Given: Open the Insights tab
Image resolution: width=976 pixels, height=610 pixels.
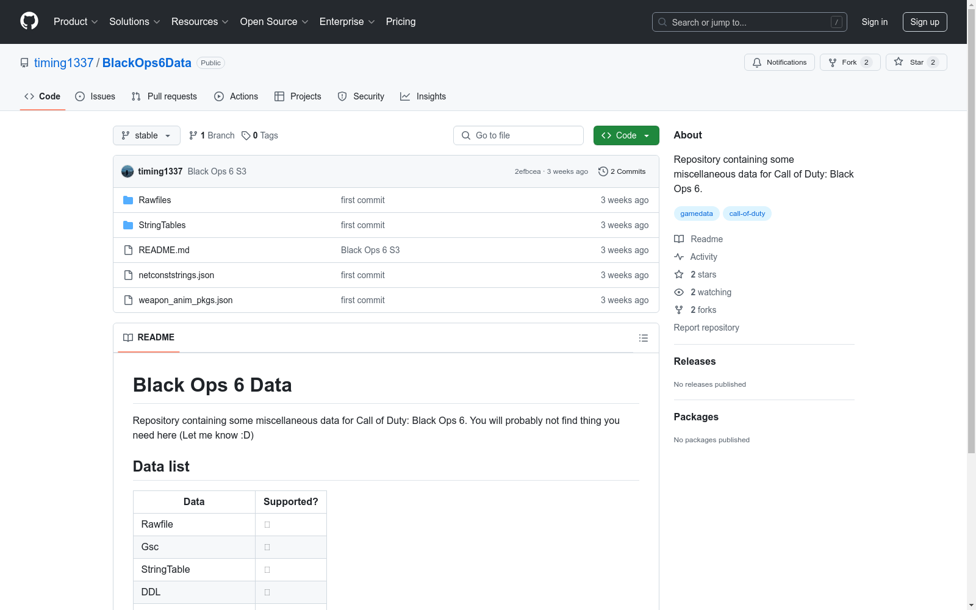Looking at the screenshot, I should [x=423, y=96].
